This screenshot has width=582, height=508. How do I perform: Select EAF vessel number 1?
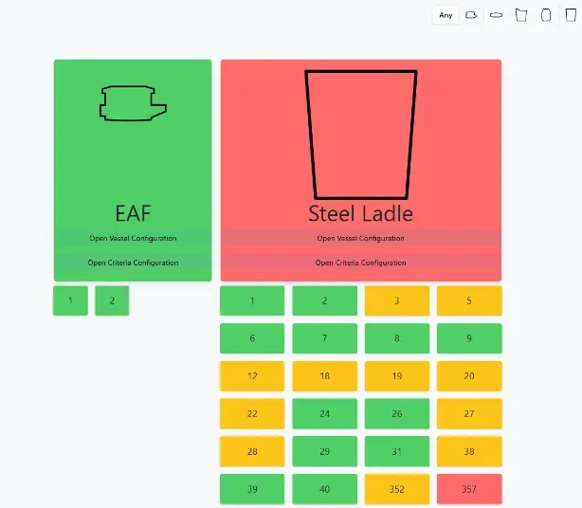point(70,301)
